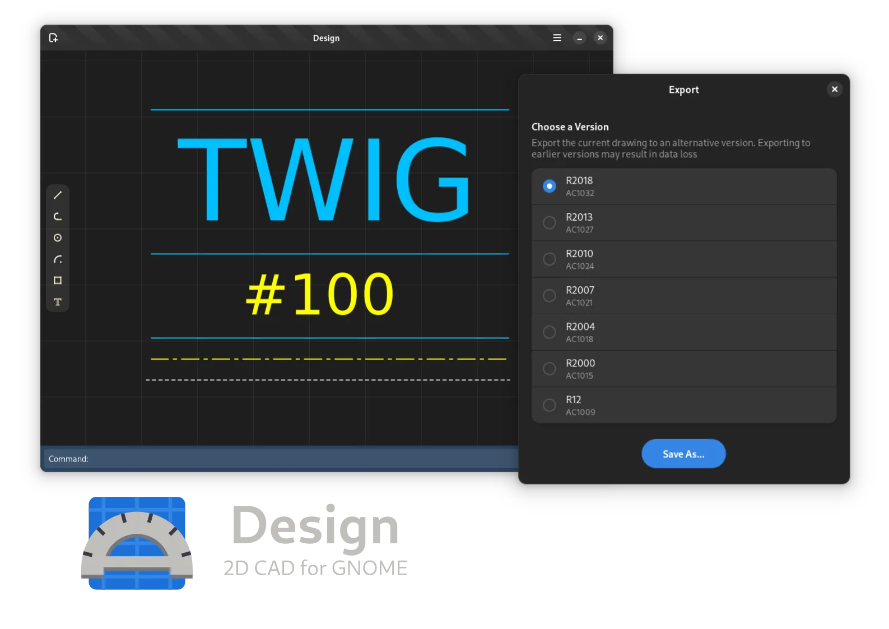
Task: Choose R2004 AC1018 version
Action: (683, 332)
